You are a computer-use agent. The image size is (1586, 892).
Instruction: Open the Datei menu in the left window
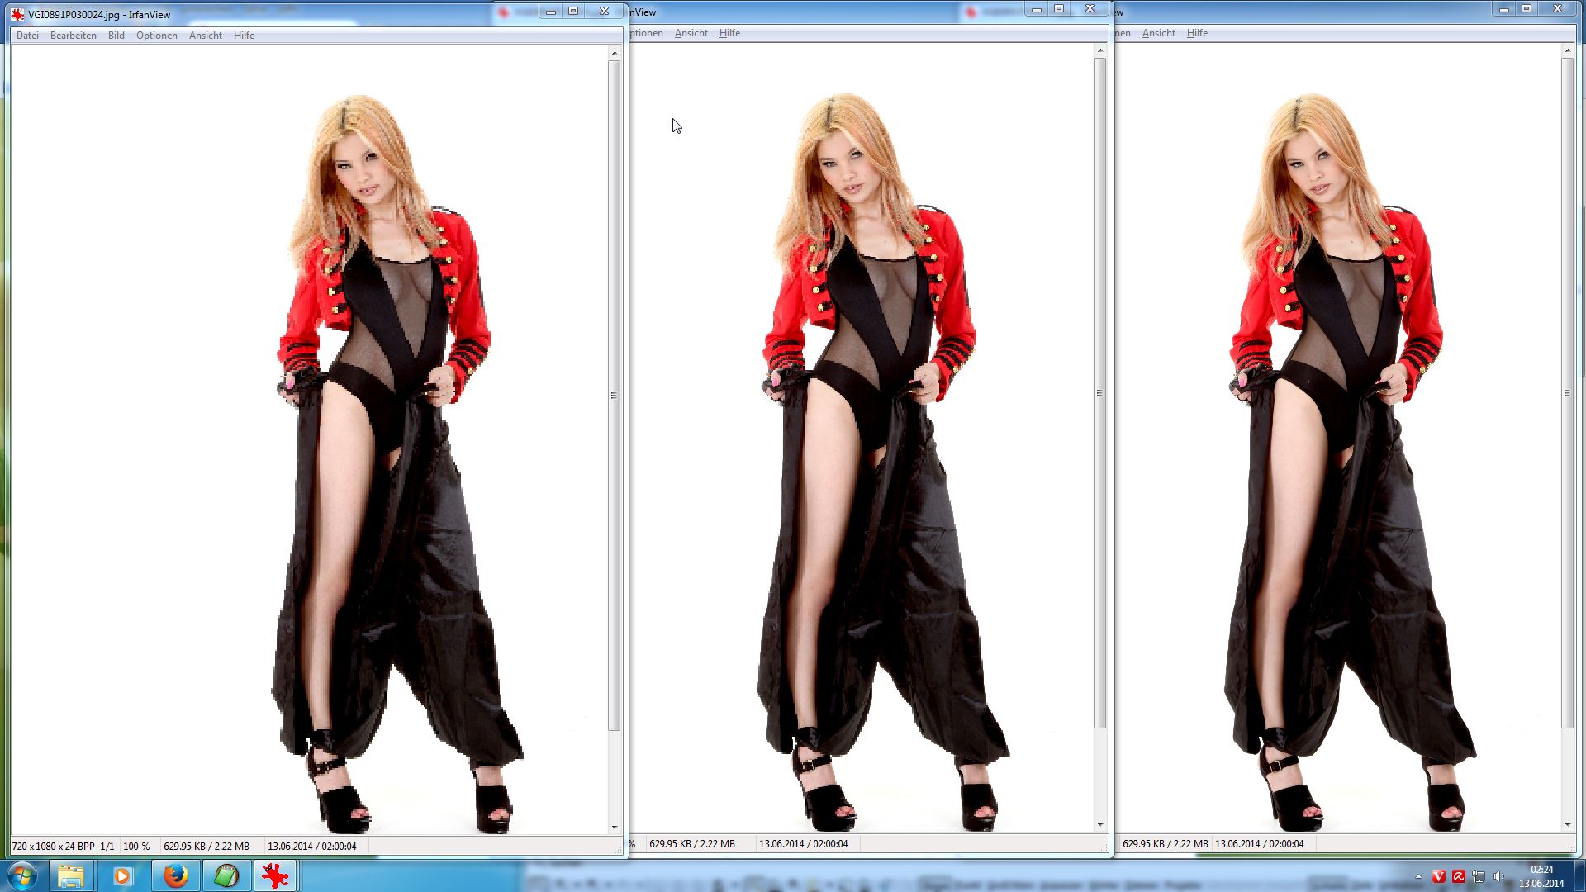[x=27, y=36]
